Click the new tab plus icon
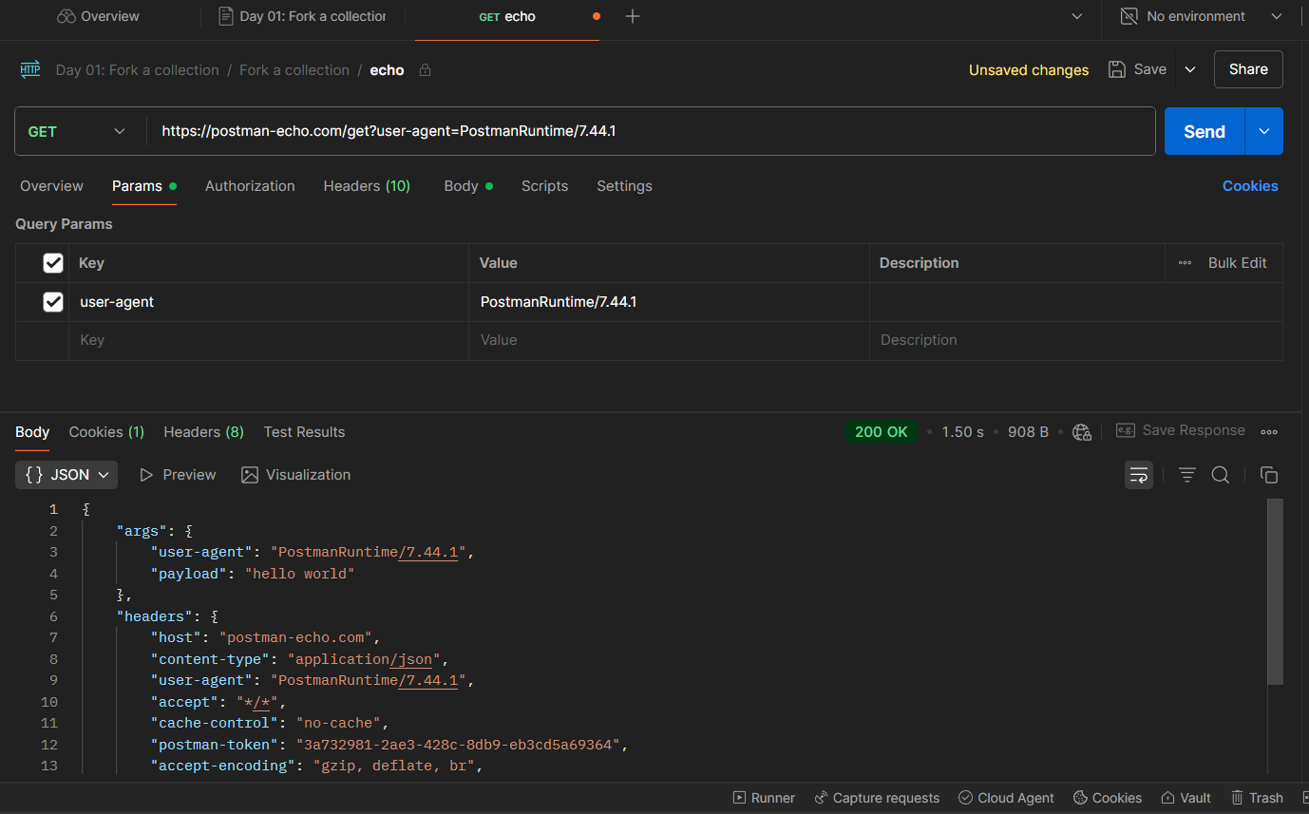The width and height of the screenshot is (1309, 814). [x=633, y=16]
